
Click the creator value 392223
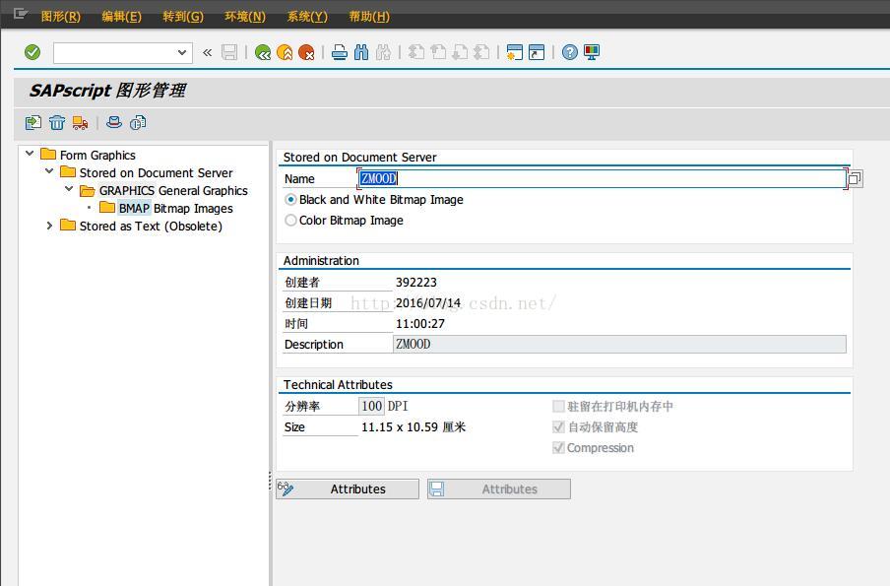[x=416, y=283]
